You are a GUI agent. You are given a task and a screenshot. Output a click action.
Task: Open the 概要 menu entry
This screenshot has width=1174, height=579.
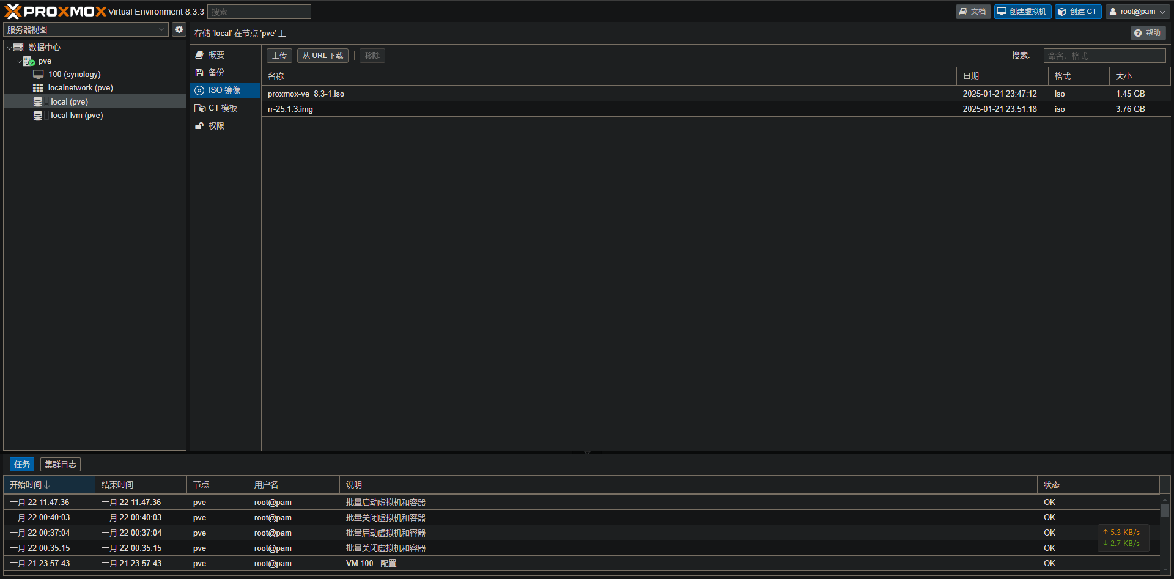[225, 55]
